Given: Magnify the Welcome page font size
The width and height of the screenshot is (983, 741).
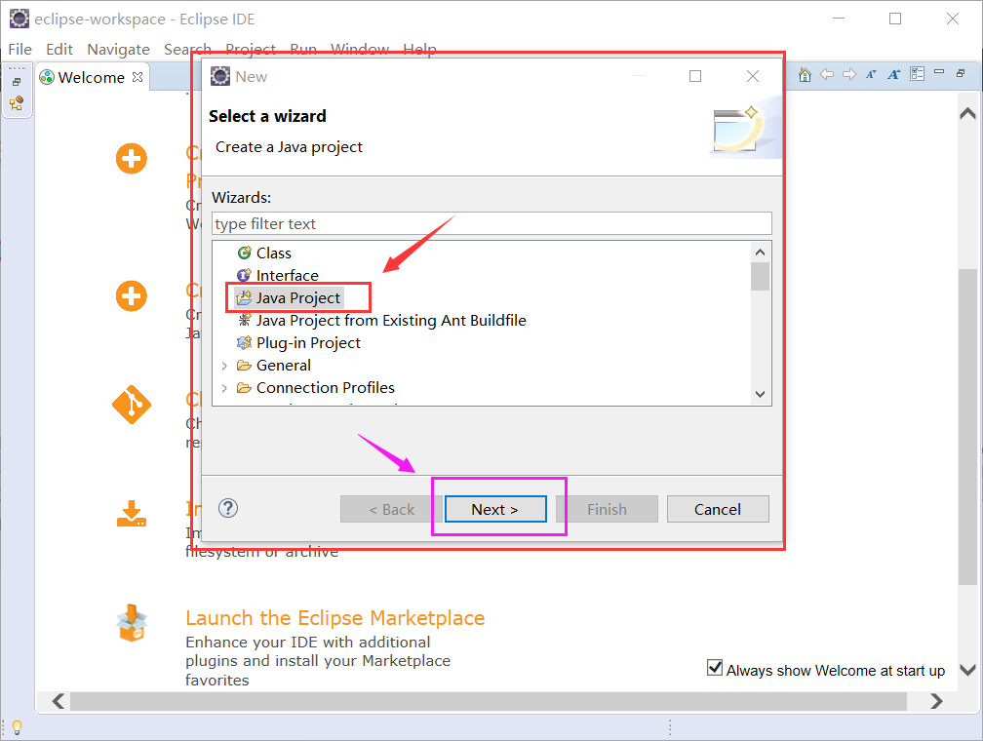Looking at the screenshot, I should pos(894,75).
